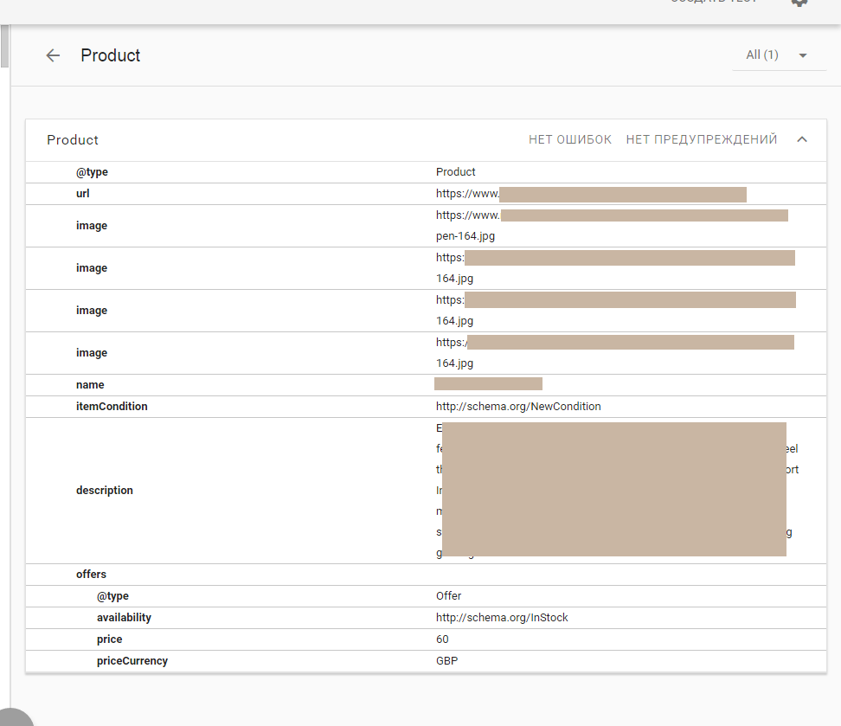Screen dimensions: 841x726
Task: Select the url property row
Action: click(82, 194)
